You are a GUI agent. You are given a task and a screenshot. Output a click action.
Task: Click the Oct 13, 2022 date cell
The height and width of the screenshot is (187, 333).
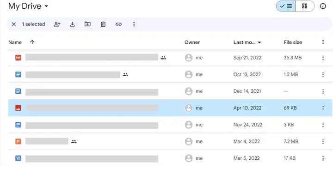pyautogui.click(x=247, y=74)
